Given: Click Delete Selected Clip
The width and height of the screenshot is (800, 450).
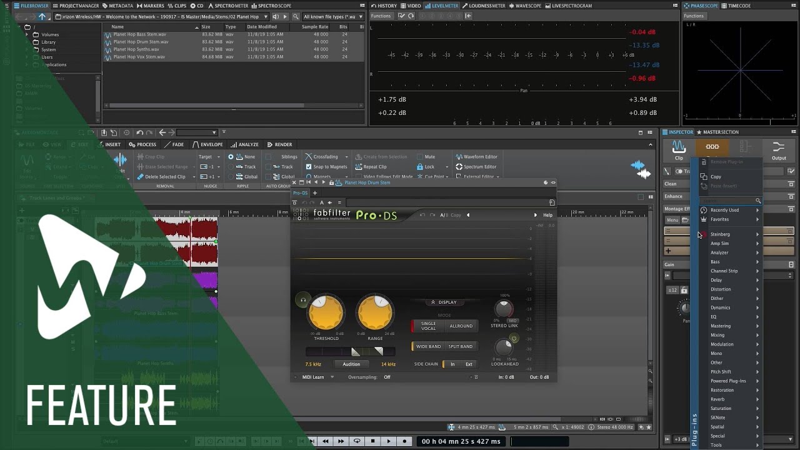Looking at the screenshot, I should [x=161, y=177].
